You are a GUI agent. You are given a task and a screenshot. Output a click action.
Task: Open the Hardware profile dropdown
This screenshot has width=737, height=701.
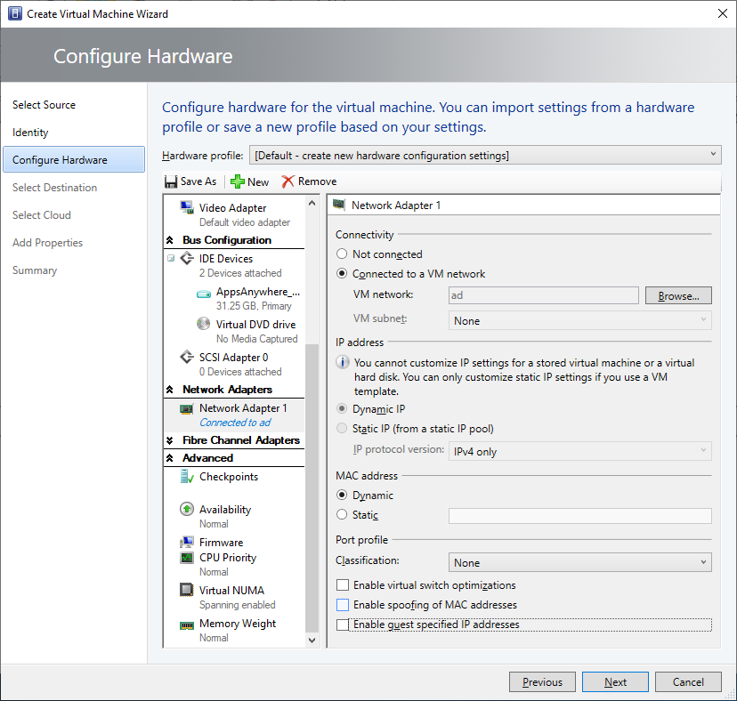click(x=485, y=156)
